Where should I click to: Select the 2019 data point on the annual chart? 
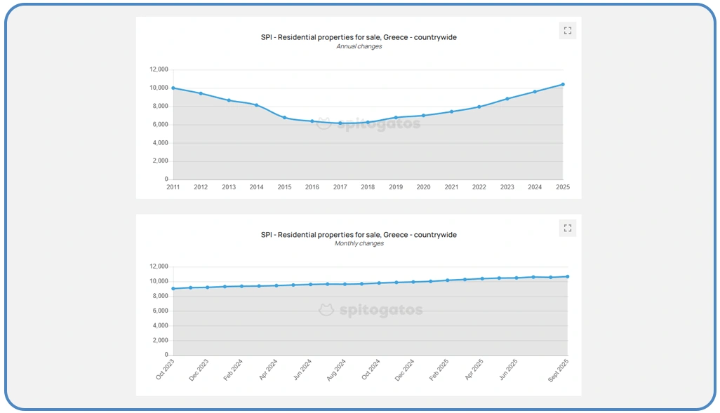point(396,117)
